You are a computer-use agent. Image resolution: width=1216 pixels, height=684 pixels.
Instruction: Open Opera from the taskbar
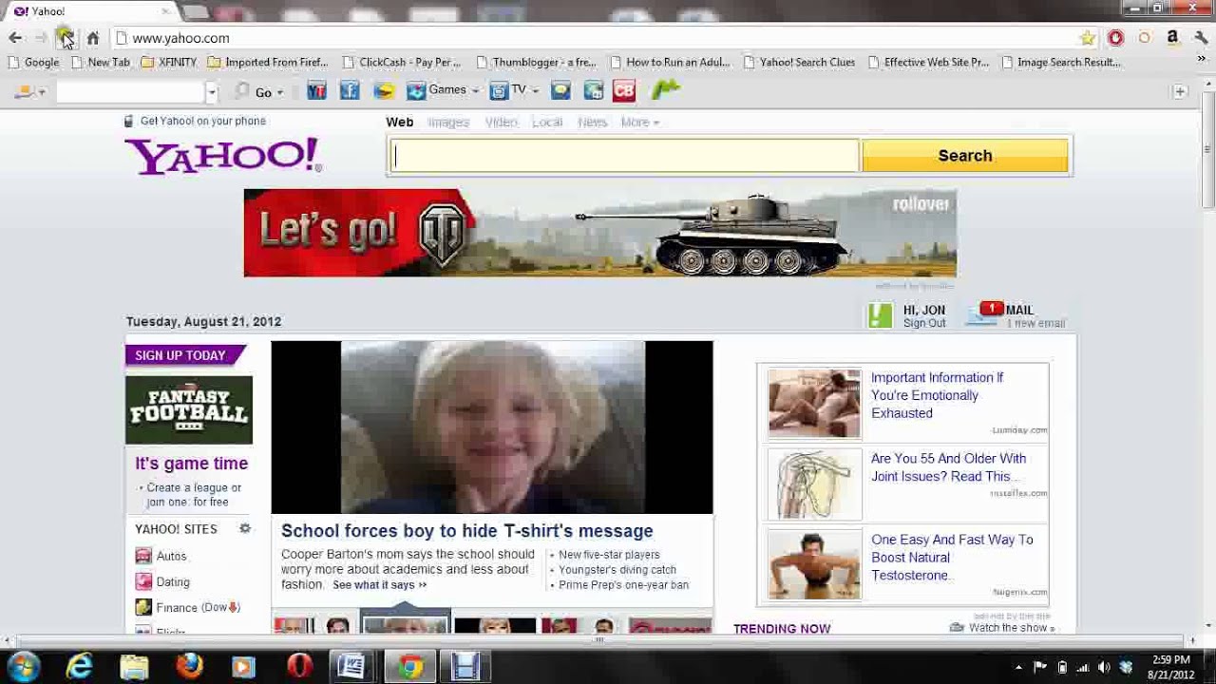(x=299, y=666)
